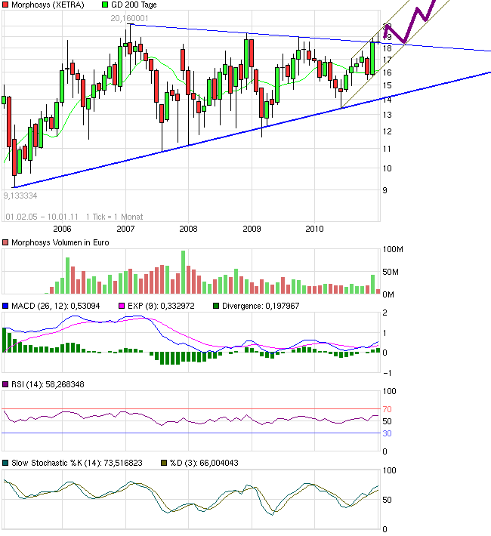Image resolution: width=491 pixels, height=536 pixels.
Task: Click the 2010 year label on time axis
Action: pyautogui.click(x=314, y=228)
